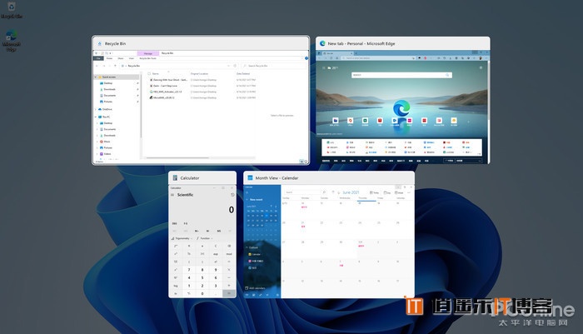Open the June 2021 month picker in Calendar
The height and width of the screenshot is (334, 583).
[x=351, y=192]
